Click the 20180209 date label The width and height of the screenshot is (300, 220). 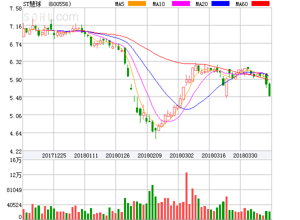tap(149, 155)
